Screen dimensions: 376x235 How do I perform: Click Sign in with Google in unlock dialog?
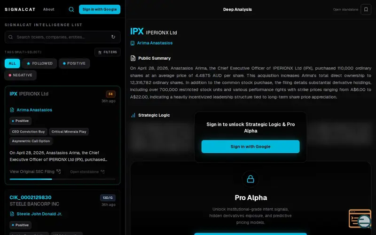[x=251, y=147]
